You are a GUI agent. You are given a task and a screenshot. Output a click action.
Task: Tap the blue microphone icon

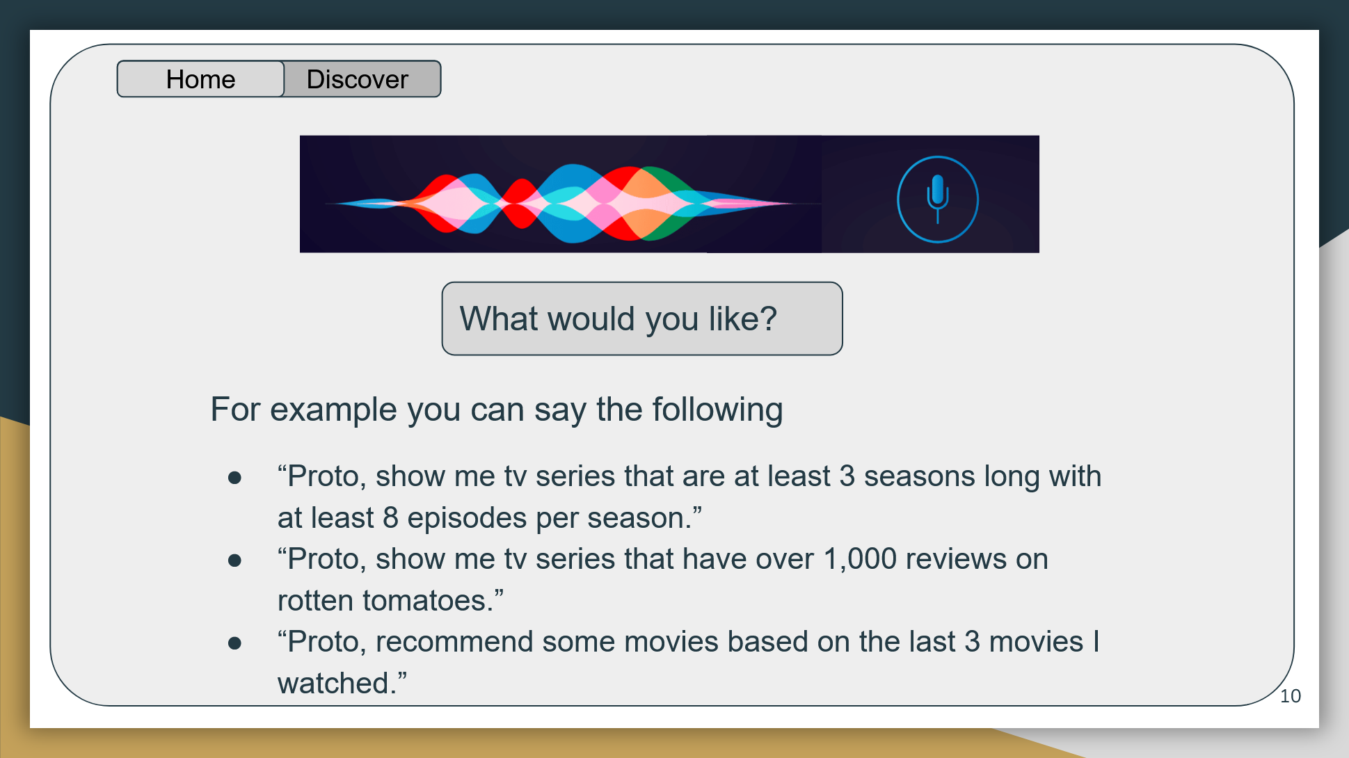(x=938, y=199)
